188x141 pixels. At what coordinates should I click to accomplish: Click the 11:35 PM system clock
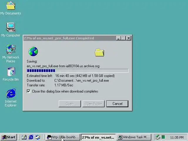177,137
